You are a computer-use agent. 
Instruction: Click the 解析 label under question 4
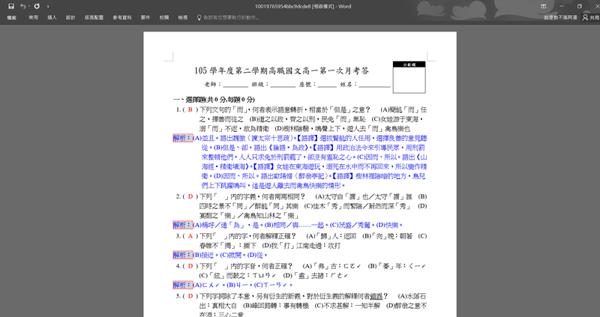coord(182,285)
